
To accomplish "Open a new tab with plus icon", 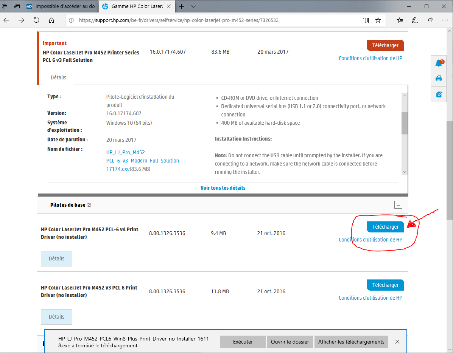I will point(181,6).
